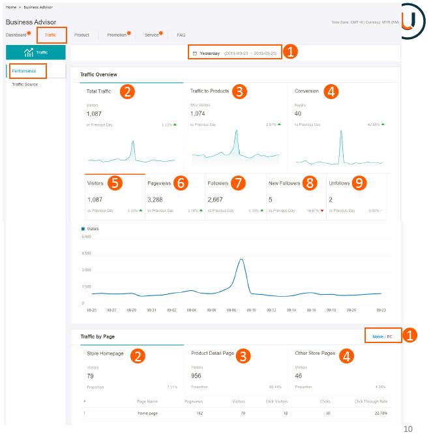
Task: Choose the Visitors metric tile
Action: [115, 197]
